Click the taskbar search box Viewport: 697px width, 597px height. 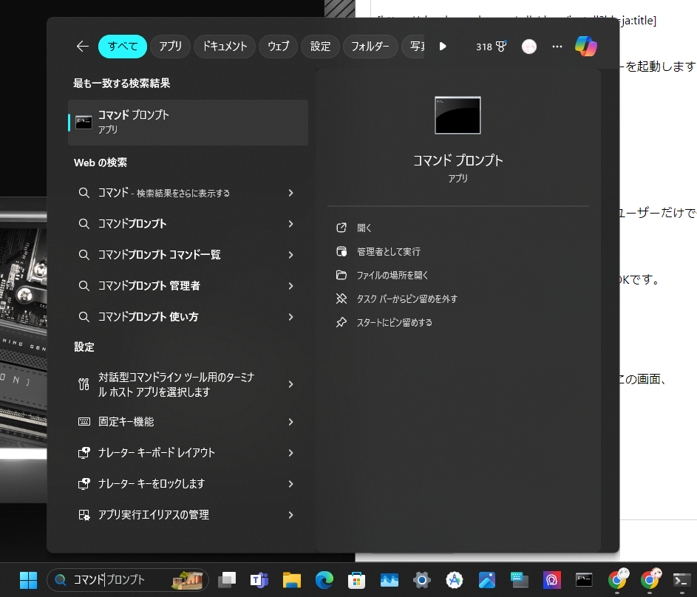coord(128,580)
